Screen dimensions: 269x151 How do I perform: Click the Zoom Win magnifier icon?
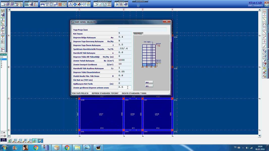click(x=20, y=141)
